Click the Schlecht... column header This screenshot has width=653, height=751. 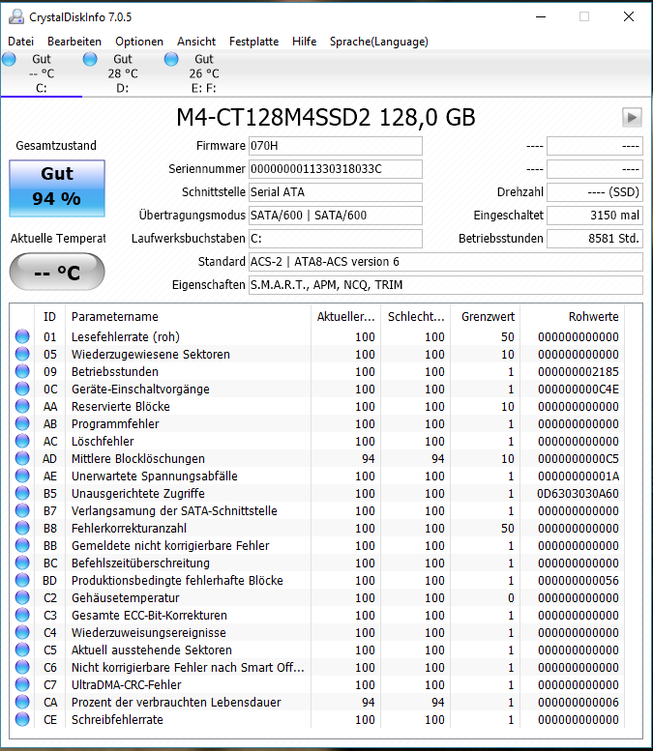click(x=416, y=317)
